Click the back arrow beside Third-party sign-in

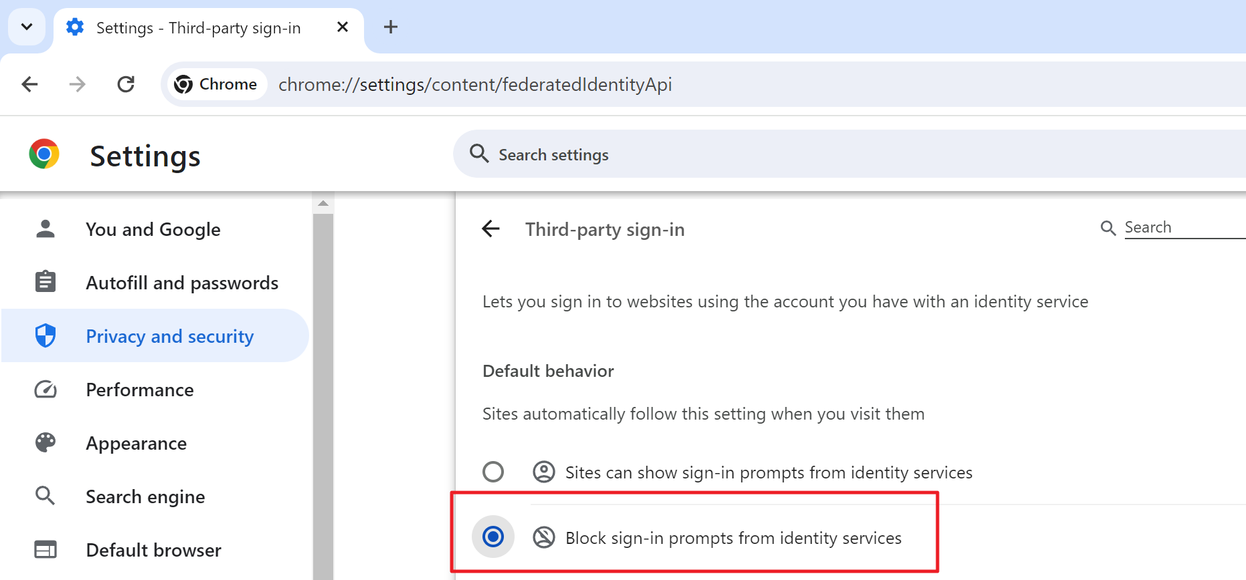click(491, 229)
